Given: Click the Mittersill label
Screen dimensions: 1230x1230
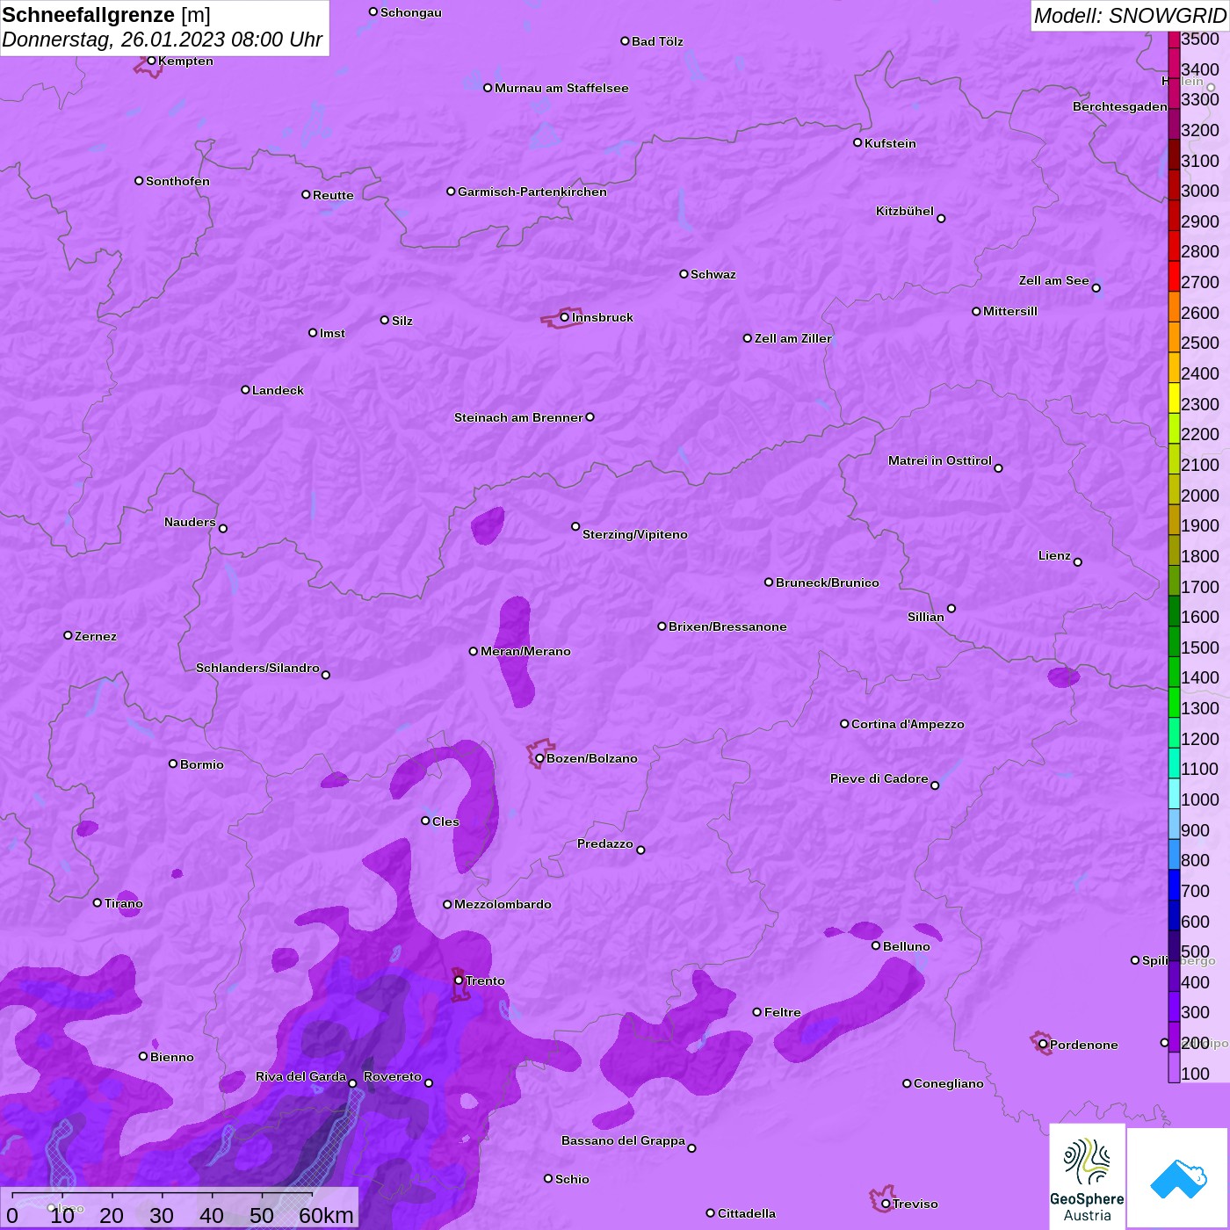Looking at the screenshot, I should 1010,311.
